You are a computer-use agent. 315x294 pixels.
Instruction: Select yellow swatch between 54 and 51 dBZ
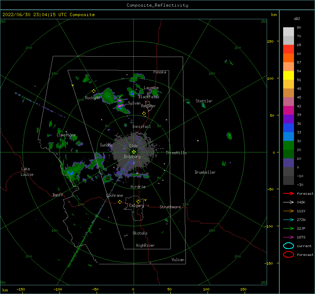click(x=288, y=76)
